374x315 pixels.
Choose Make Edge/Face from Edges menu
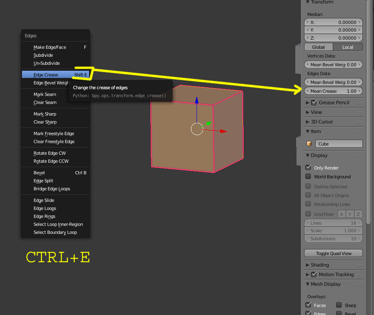pyautogui.click(x=56, y=47)
